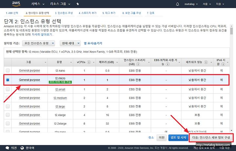Sort by the 유형 column arrow

(x=71, y=62)
